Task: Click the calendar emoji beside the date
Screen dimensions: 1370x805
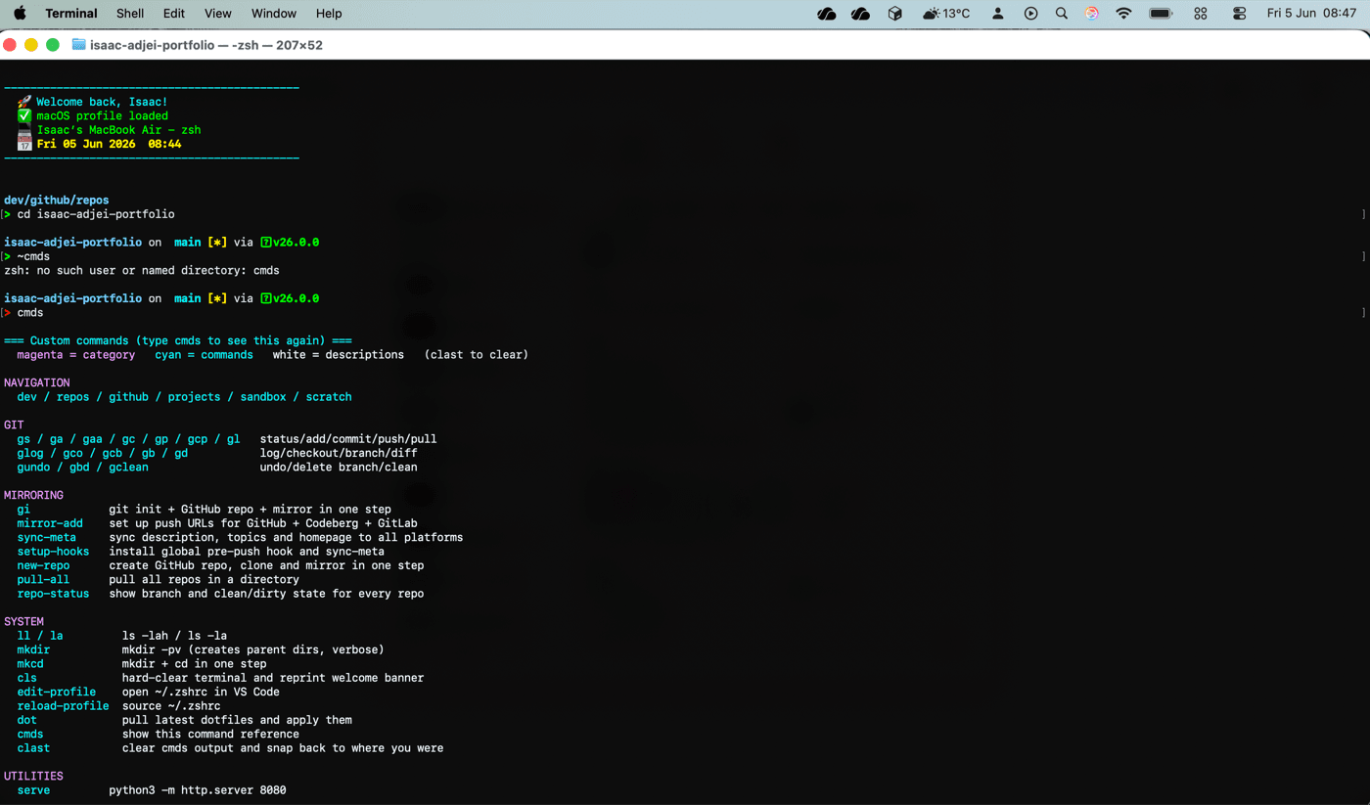Action: pos(24,142)
